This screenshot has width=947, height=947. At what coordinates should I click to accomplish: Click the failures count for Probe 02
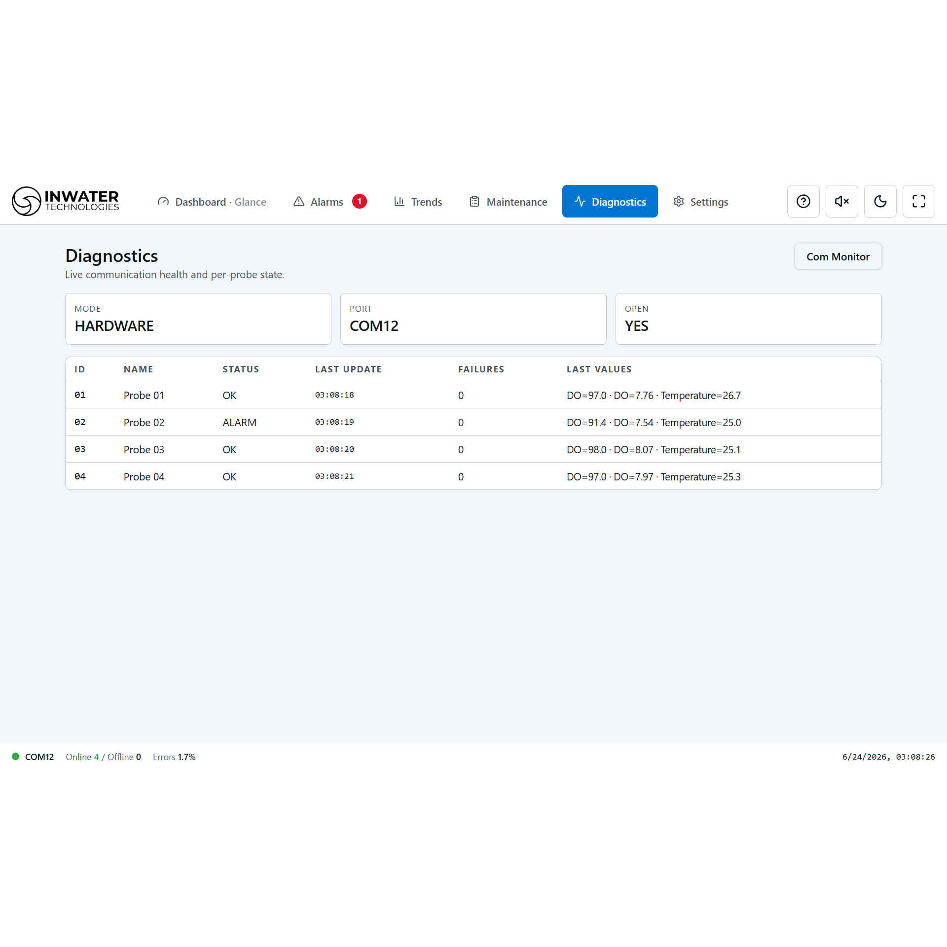point(461,423)
